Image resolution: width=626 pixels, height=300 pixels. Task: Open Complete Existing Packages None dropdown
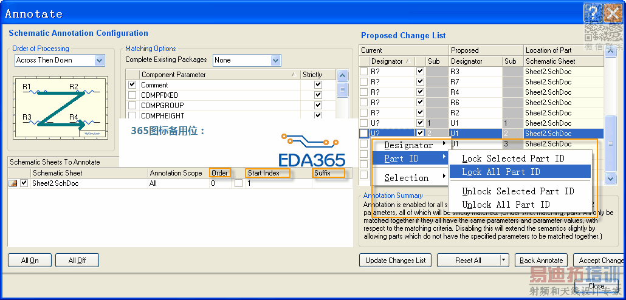pyautogui.click(x=275, y=61)
